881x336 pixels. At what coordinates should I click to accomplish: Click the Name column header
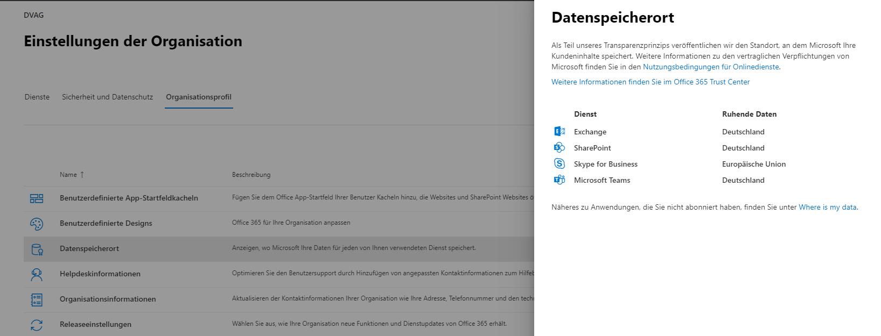coord(68,175)
